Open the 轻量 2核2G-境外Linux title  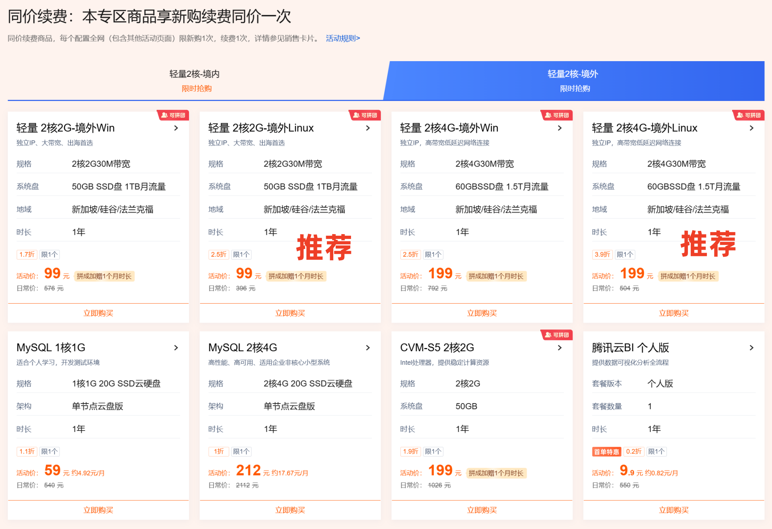pyautogui.click(x=261, y=128)
